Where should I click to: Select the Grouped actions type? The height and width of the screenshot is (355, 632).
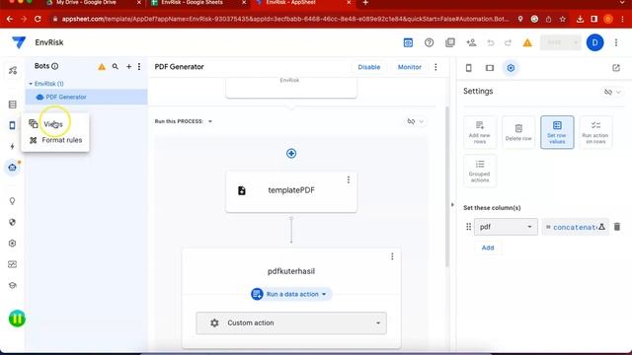pyautogui.click(x=480, y=171)
